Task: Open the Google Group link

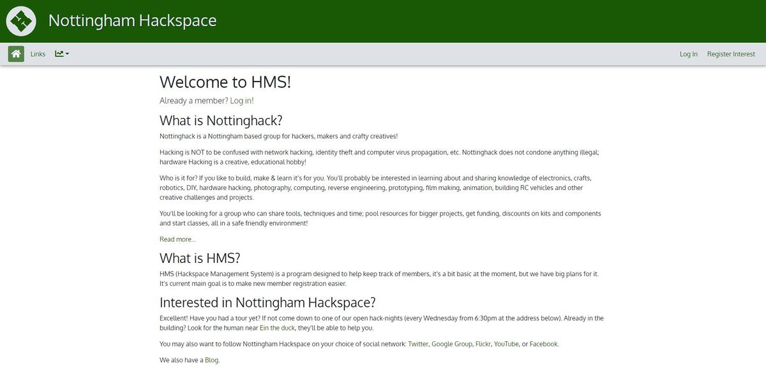Action: tap(453, 343)
